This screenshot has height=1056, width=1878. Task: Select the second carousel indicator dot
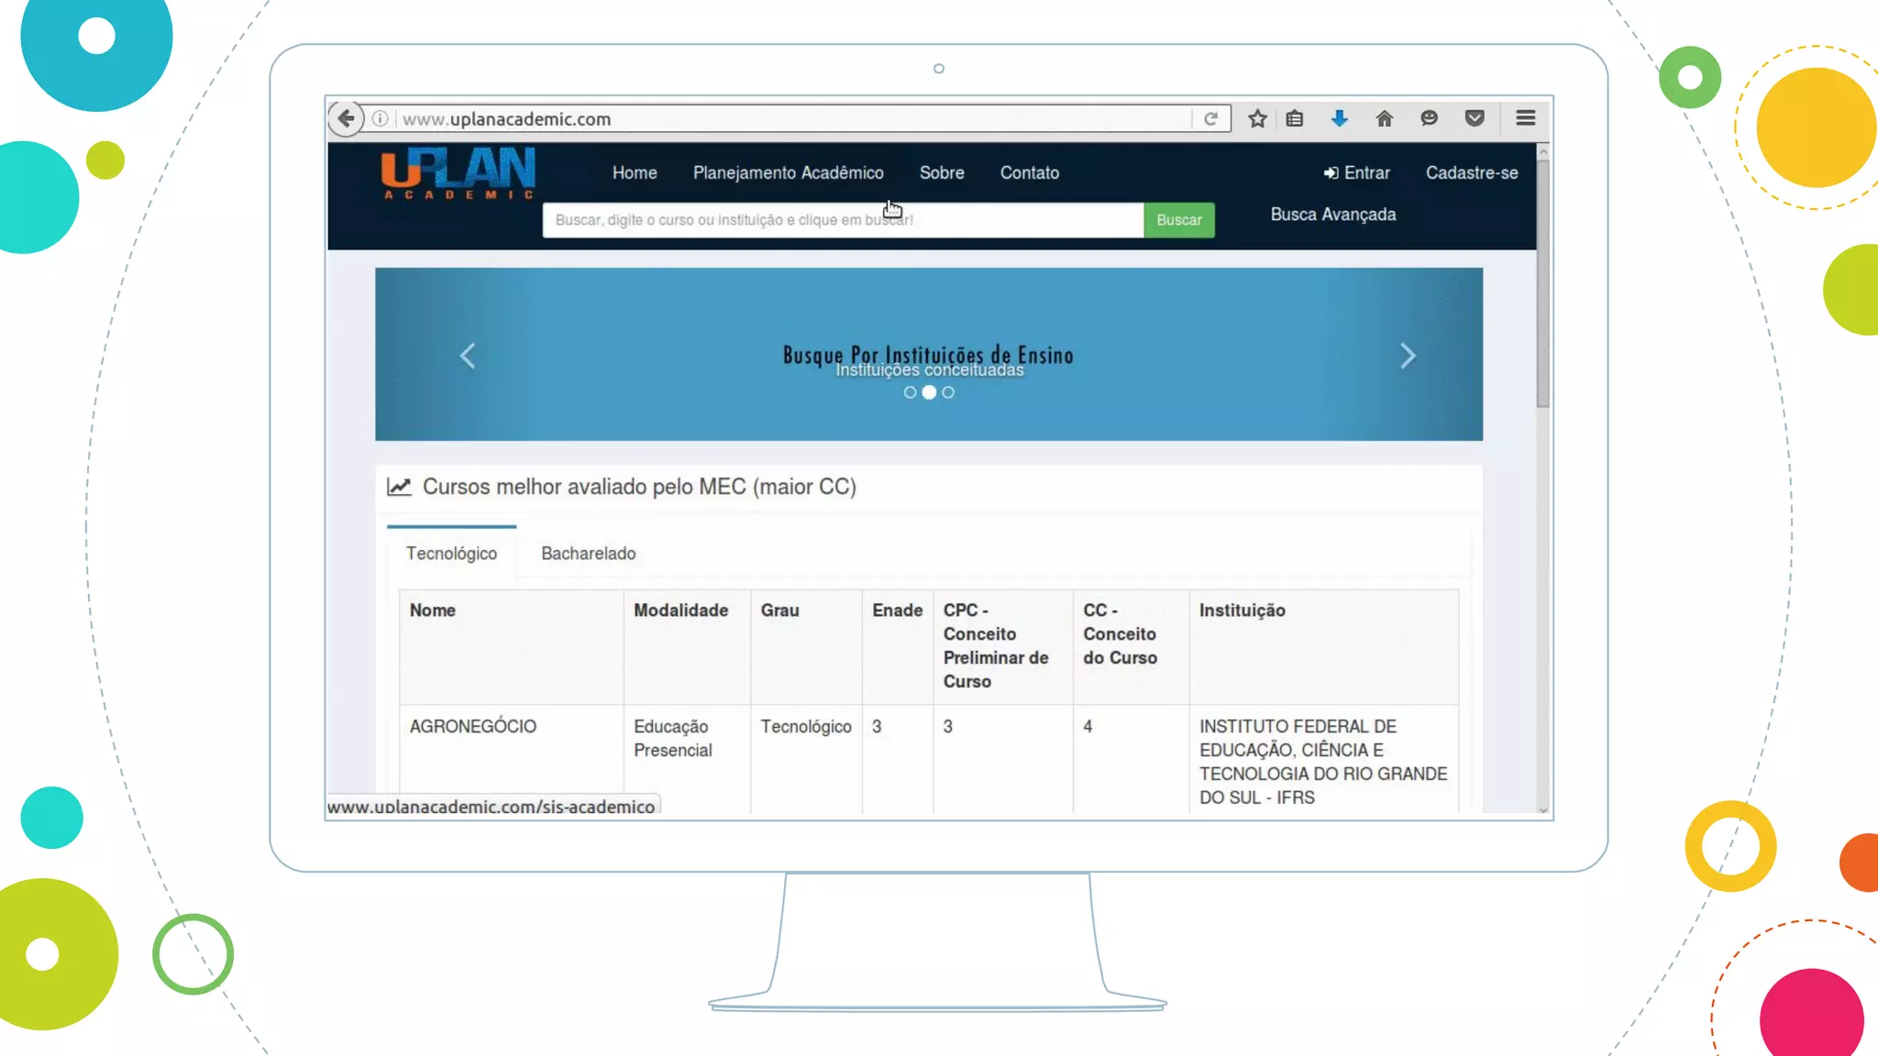coord(929,392)
